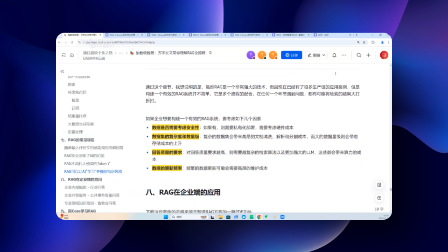Open the three-dot more options menu
This screenshot has width=448, height=252.
tap(344, 55)
